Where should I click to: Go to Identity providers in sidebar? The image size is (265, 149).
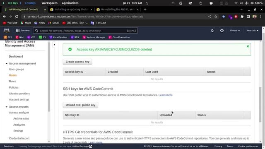tap(19, 94)
